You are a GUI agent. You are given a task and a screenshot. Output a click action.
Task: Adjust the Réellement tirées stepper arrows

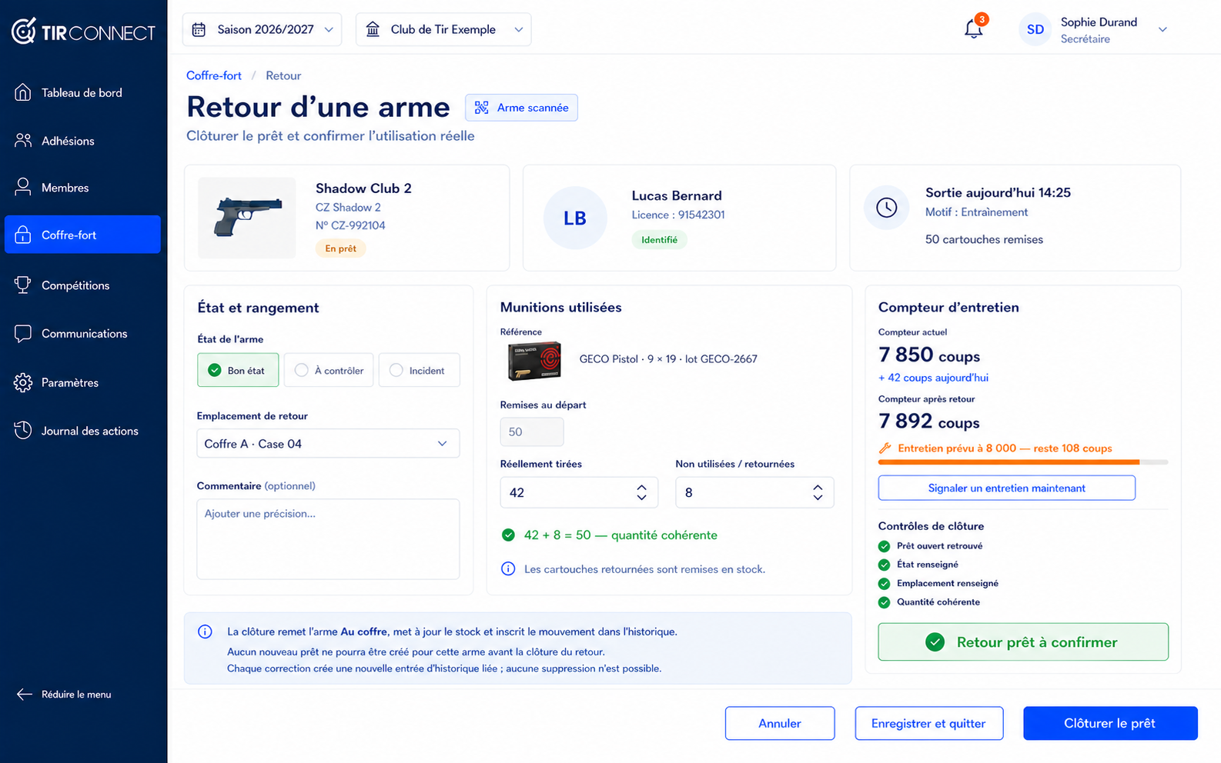coord(641,492)
